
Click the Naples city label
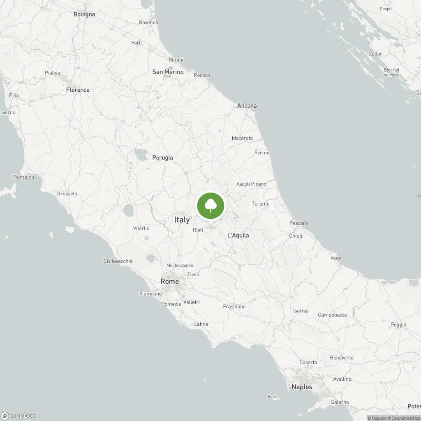pyautogui.click(x=302, y=387)
